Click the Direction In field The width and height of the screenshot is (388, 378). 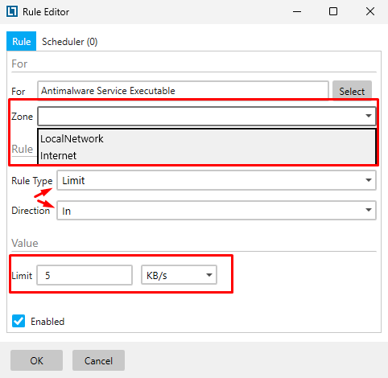(x=217, y=211)
